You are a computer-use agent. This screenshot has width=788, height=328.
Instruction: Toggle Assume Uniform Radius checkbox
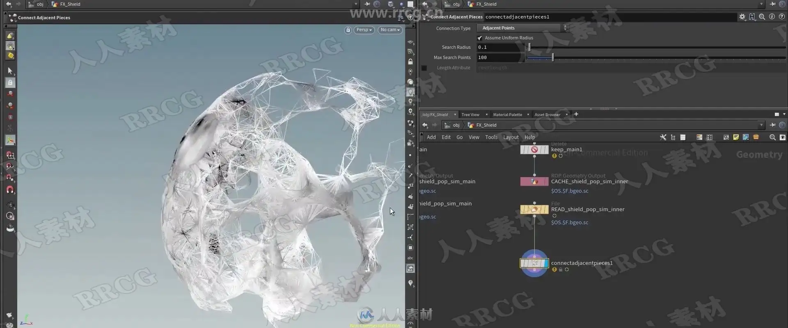pos(480,38)
